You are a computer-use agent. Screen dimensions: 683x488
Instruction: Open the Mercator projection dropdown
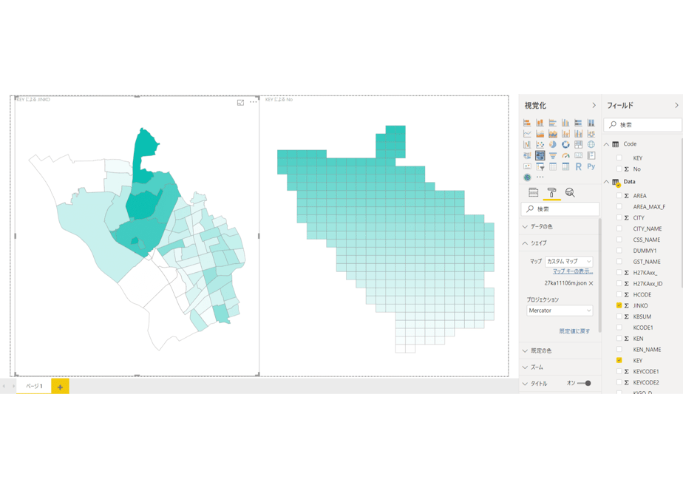click(560, 311)
